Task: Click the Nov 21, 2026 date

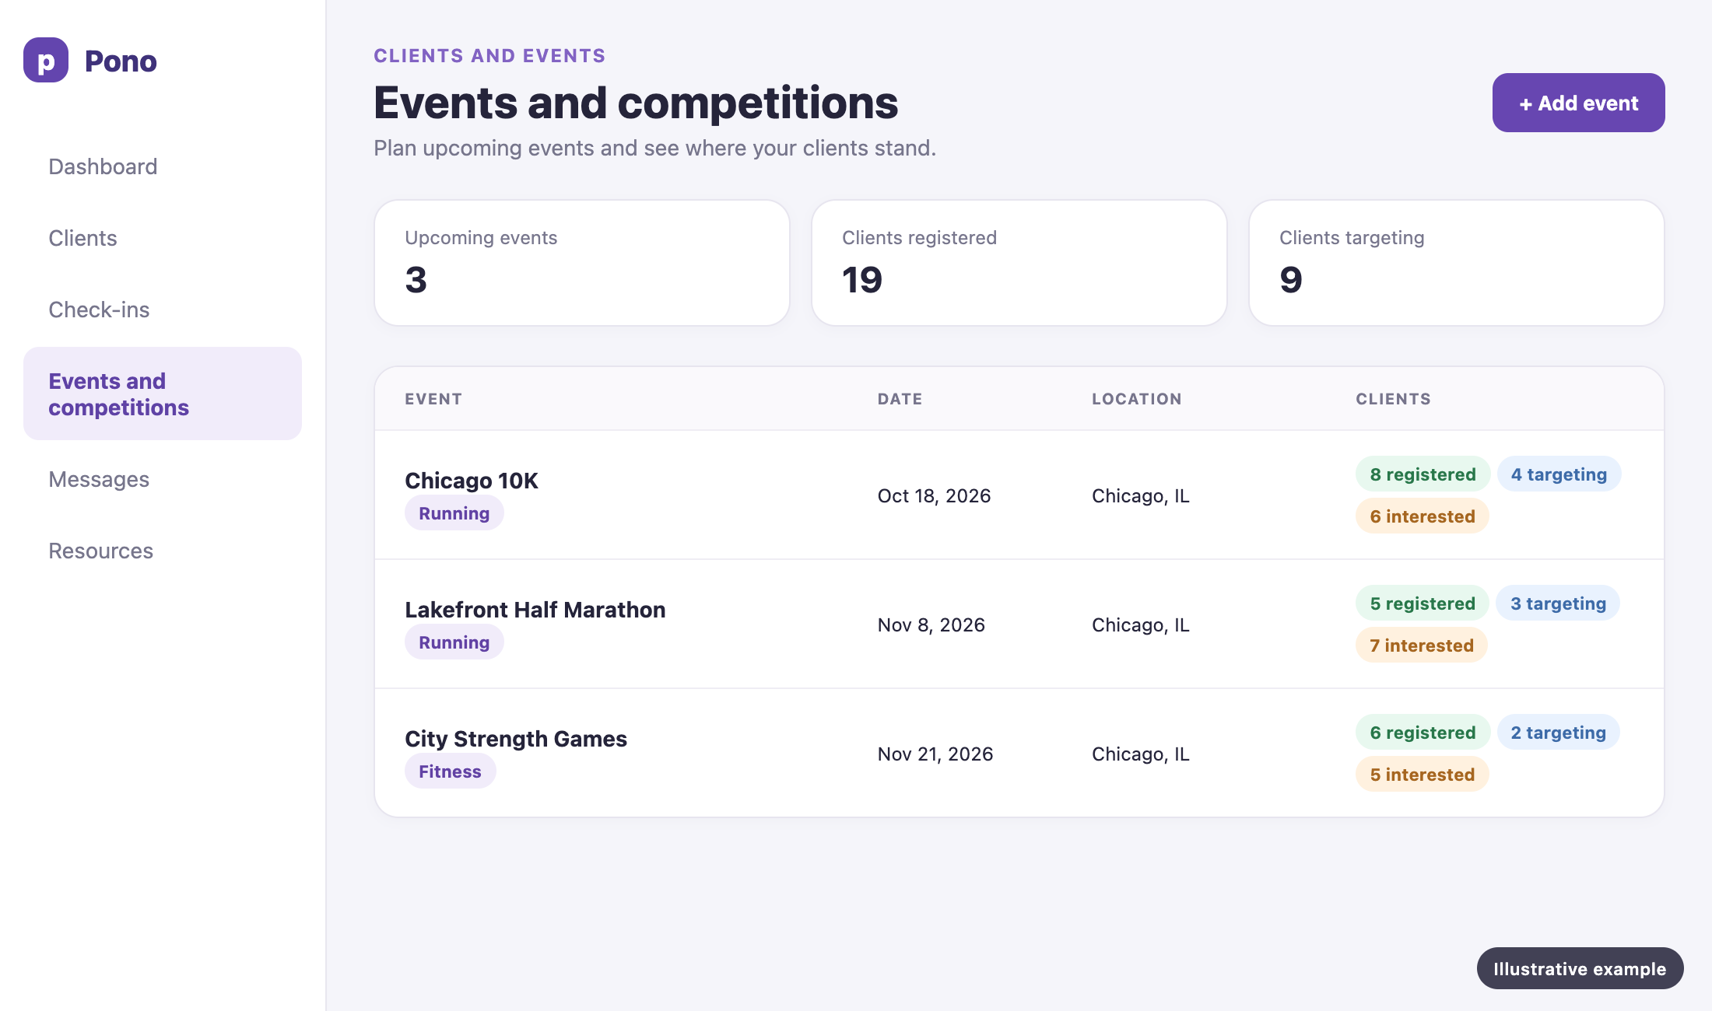Action: pos(935,754)
